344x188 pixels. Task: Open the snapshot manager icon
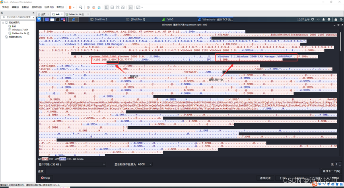[99, 7]
